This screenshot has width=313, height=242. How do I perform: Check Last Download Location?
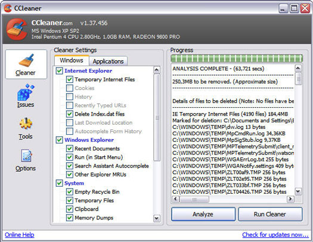[x=70, y=123]
